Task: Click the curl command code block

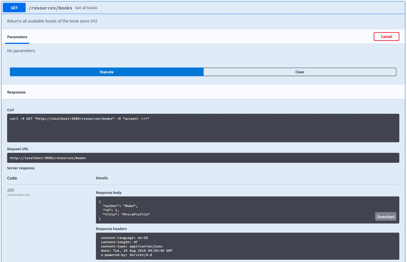Action: [x=203, y=128]
